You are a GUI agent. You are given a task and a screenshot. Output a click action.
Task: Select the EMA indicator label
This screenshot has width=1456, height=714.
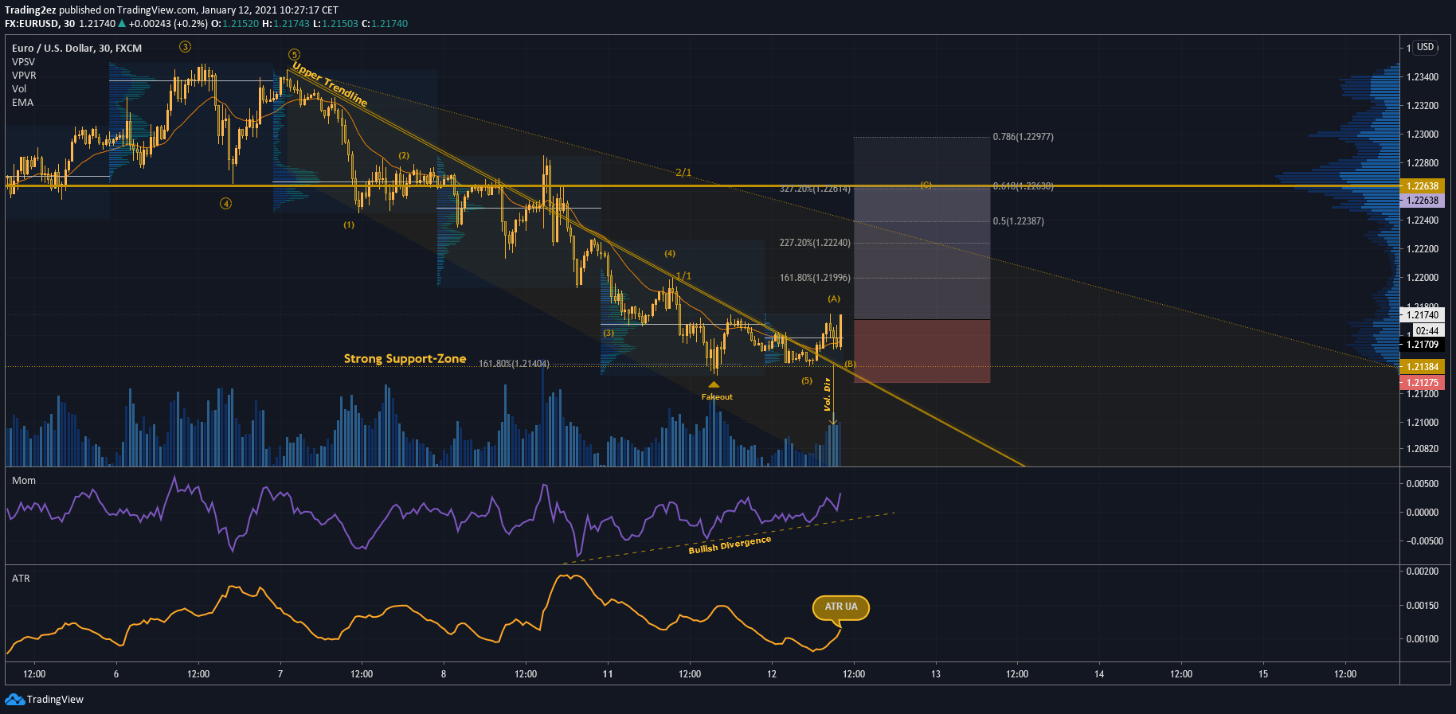tap(22, 103)
